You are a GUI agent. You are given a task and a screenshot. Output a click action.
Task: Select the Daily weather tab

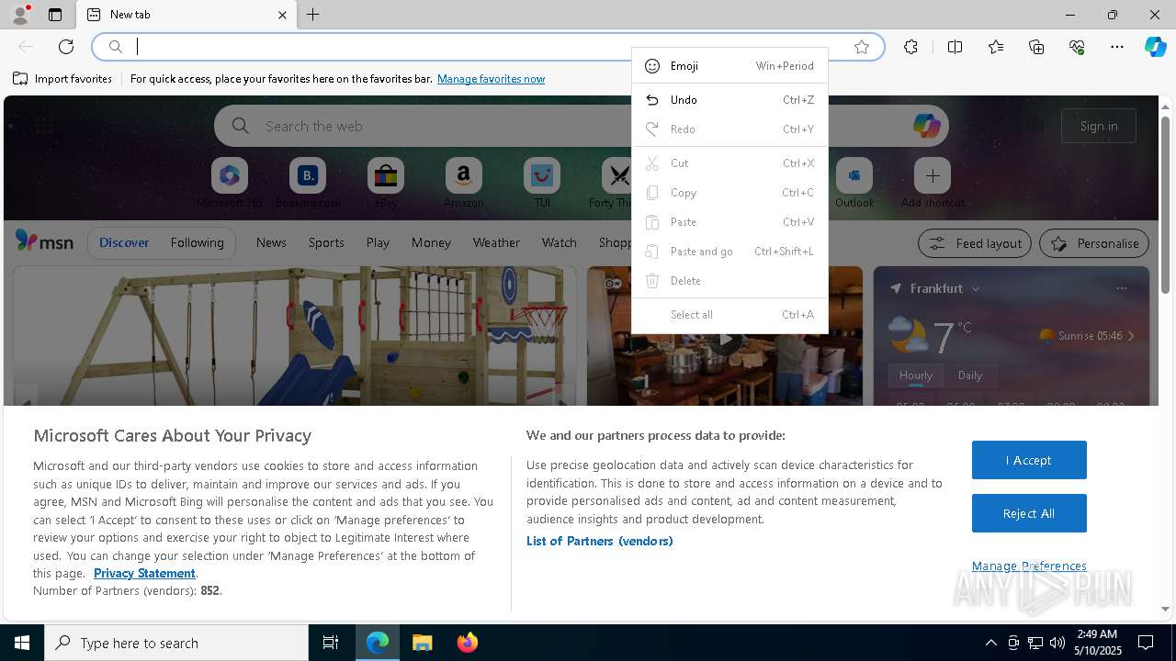970,375
